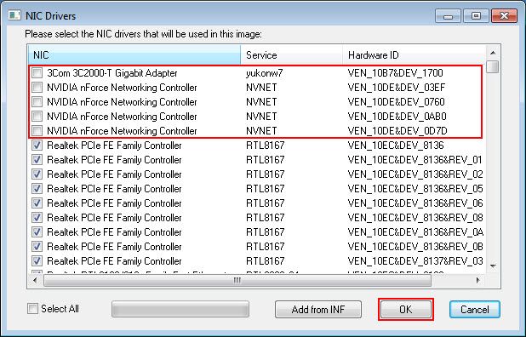526x337 pixels.
Task: Click the NIC Drivers title bar icon
Action: 14,15
